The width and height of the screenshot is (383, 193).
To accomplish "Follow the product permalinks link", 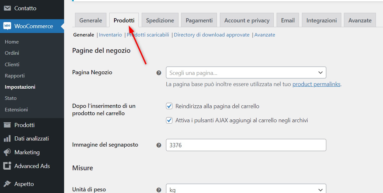I will (316, 84).
